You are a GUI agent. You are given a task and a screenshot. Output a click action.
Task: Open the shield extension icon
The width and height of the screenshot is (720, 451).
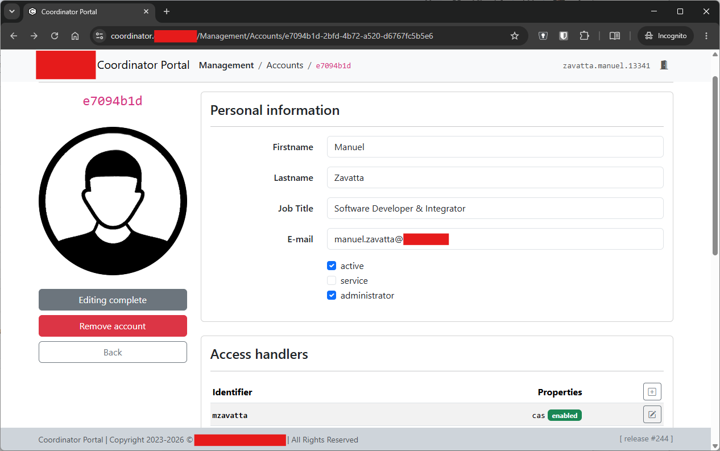[x=564, y=36]
